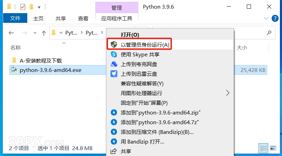Open the 应用程序工具 ribbon tab

point(117,18)
